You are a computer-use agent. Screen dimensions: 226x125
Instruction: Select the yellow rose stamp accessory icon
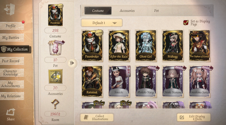(55, 76)
